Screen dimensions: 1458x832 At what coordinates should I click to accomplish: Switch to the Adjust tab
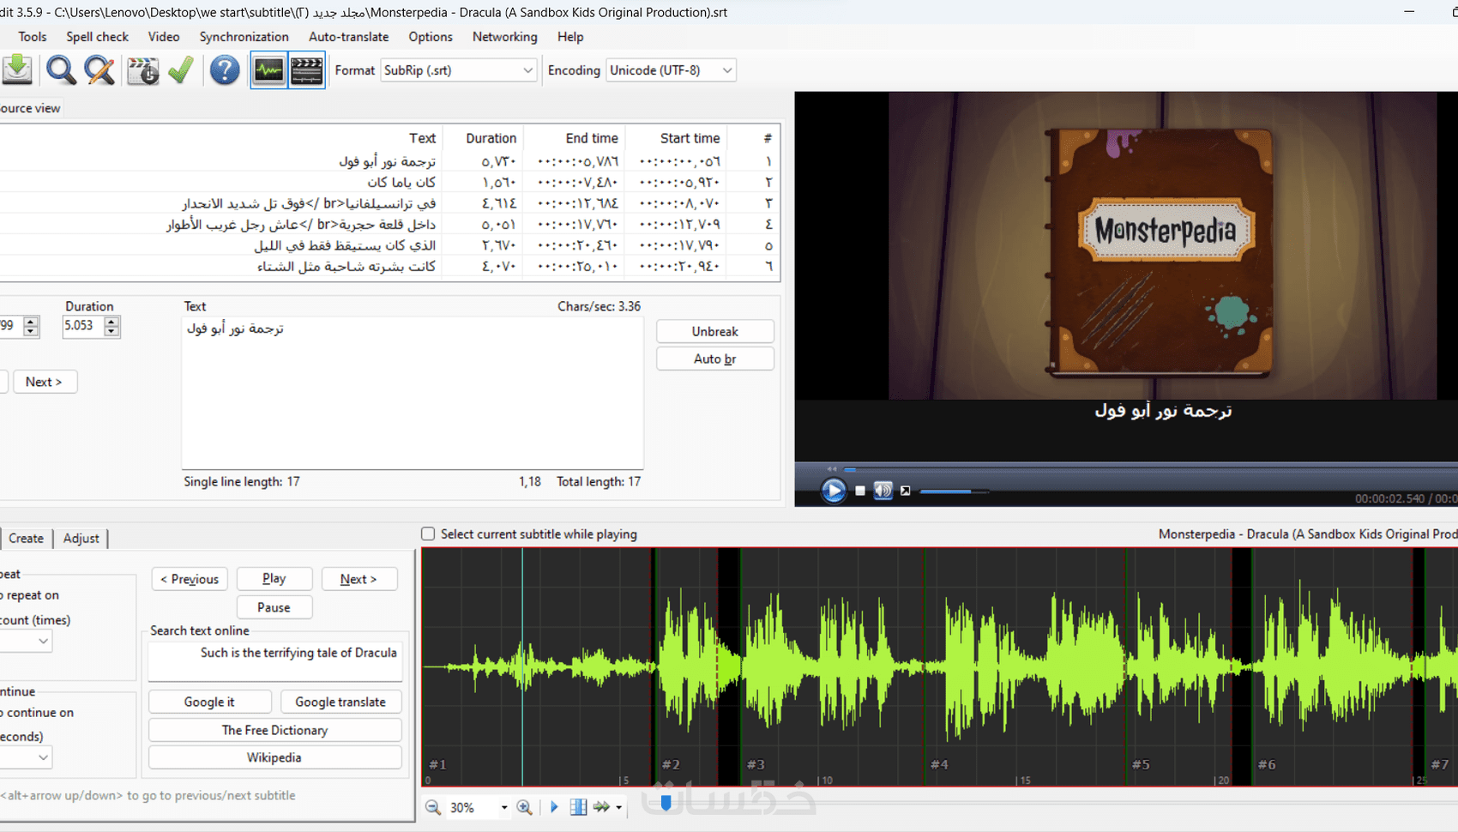click(81, 538)
